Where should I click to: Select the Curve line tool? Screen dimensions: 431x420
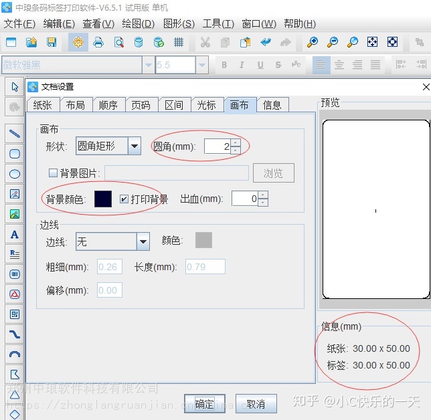[x=15, y=334]
